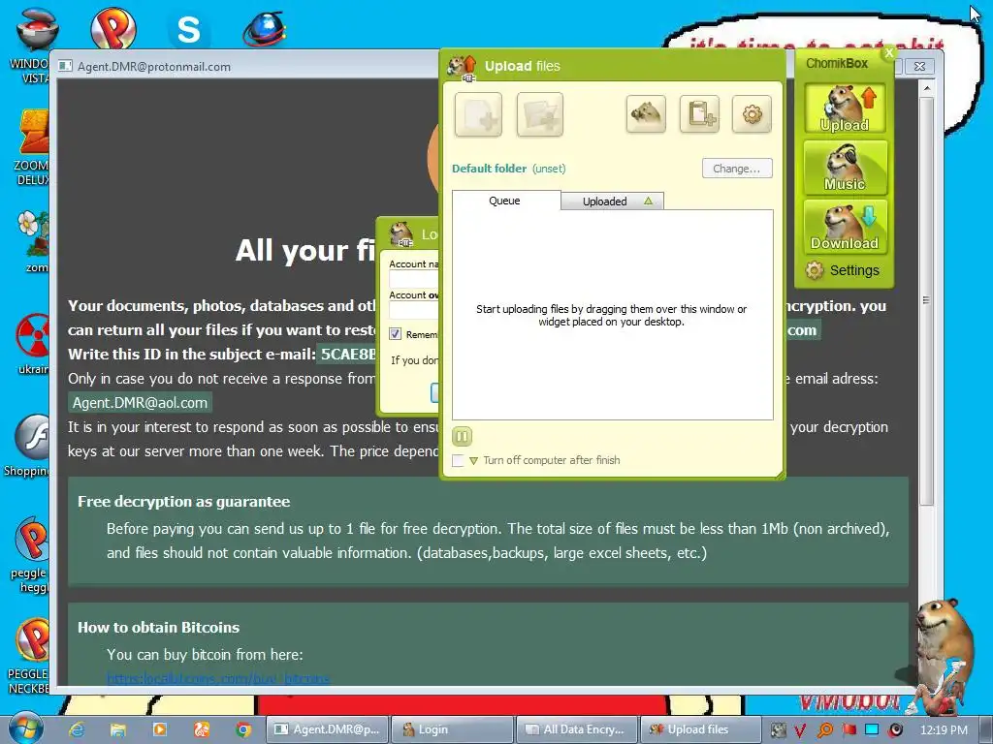This screenshot has width=993, height=744.
Task: Switch to Upload files taskbar window
Action: (x=700, y=729)
